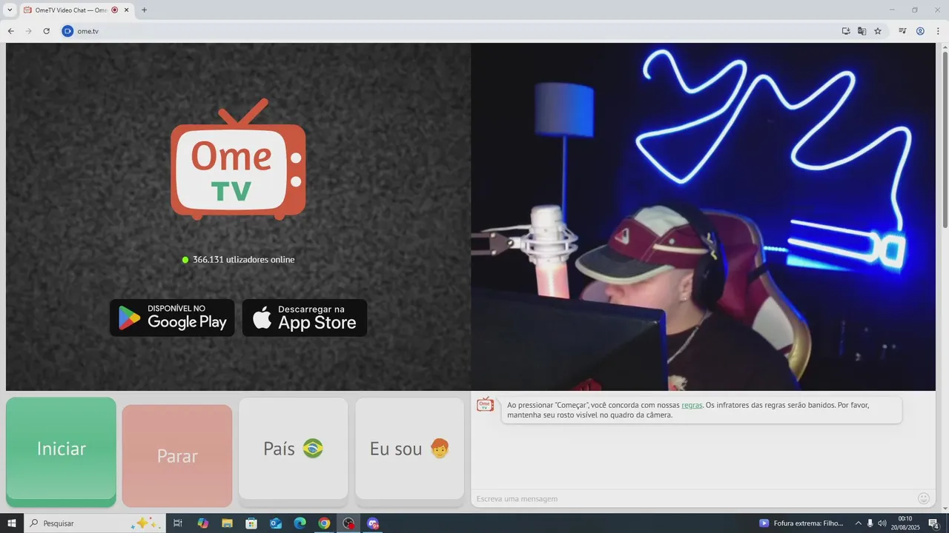Open media controls in Chrome toolbar
The image size is (949, 533).
tap(902, 31)
